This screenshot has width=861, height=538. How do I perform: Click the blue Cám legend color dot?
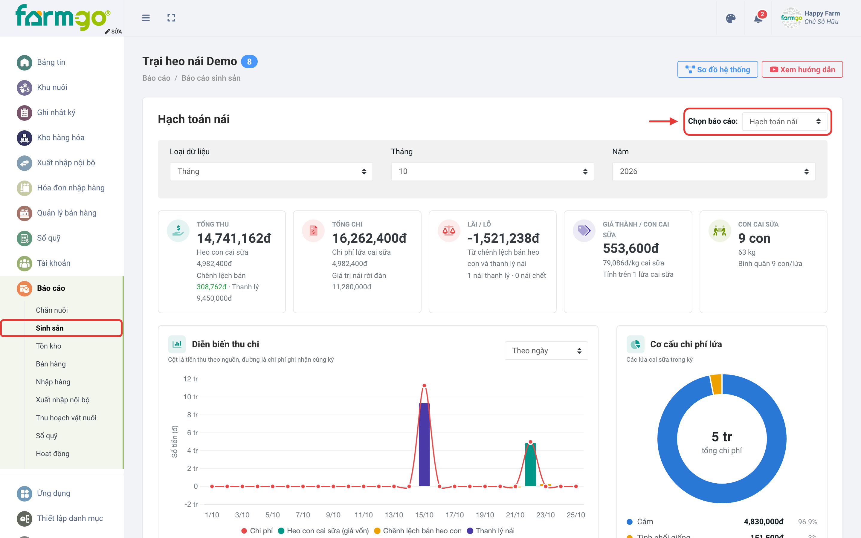tap(629, 522)
